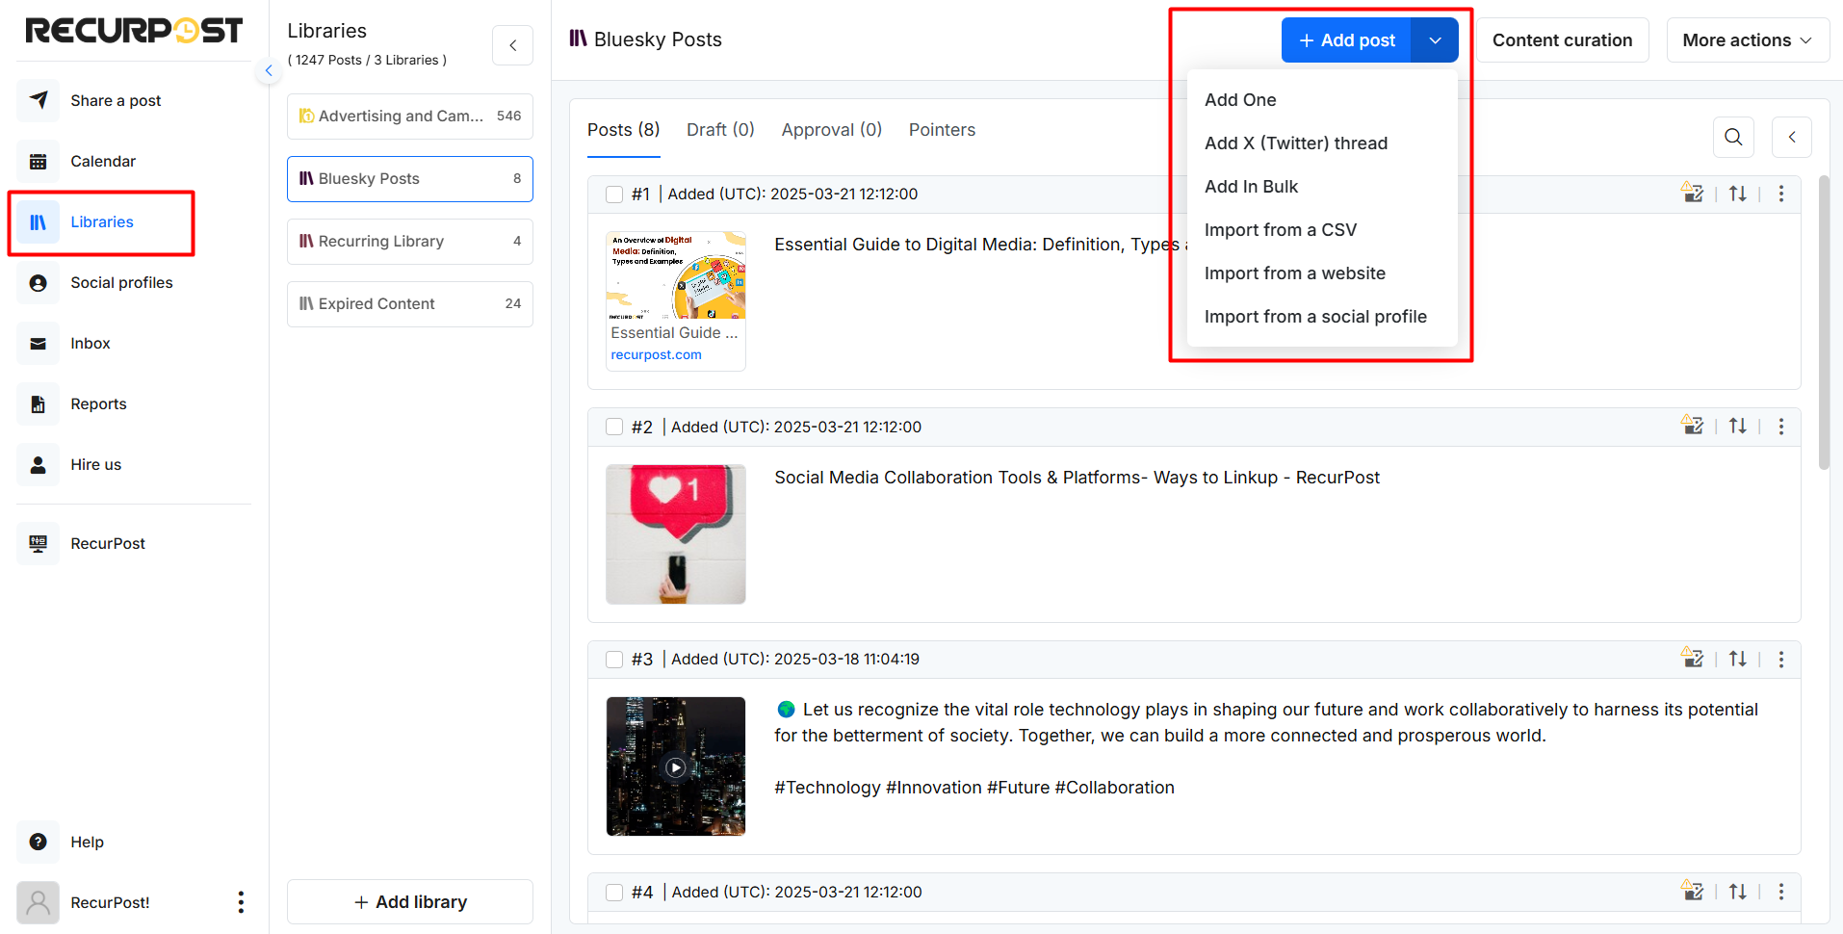Click edit icon on post #1

coord(1692,193)
